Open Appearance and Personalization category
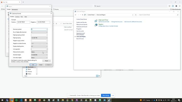This screenshot has height=102, width=182. [x=80, y=34]
